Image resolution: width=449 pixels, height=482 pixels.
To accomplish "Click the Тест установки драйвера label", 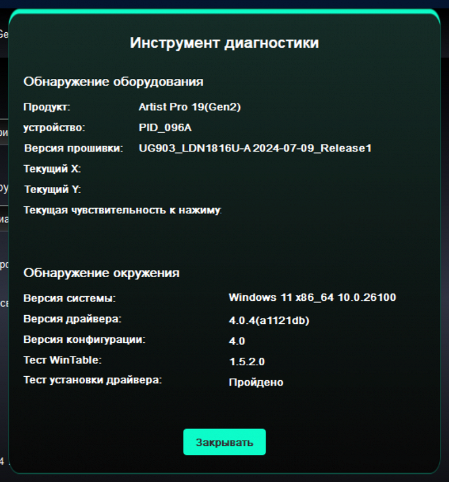I will tap(93, 380).
